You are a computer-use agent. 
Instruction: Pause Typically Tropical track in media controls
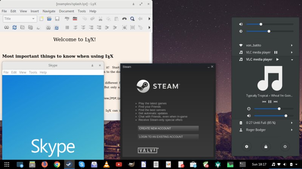pos(270,102)
